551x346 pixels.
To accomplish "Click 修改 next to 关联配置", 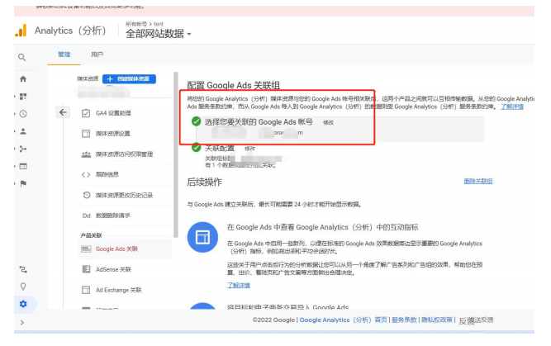I will point(249,149).
